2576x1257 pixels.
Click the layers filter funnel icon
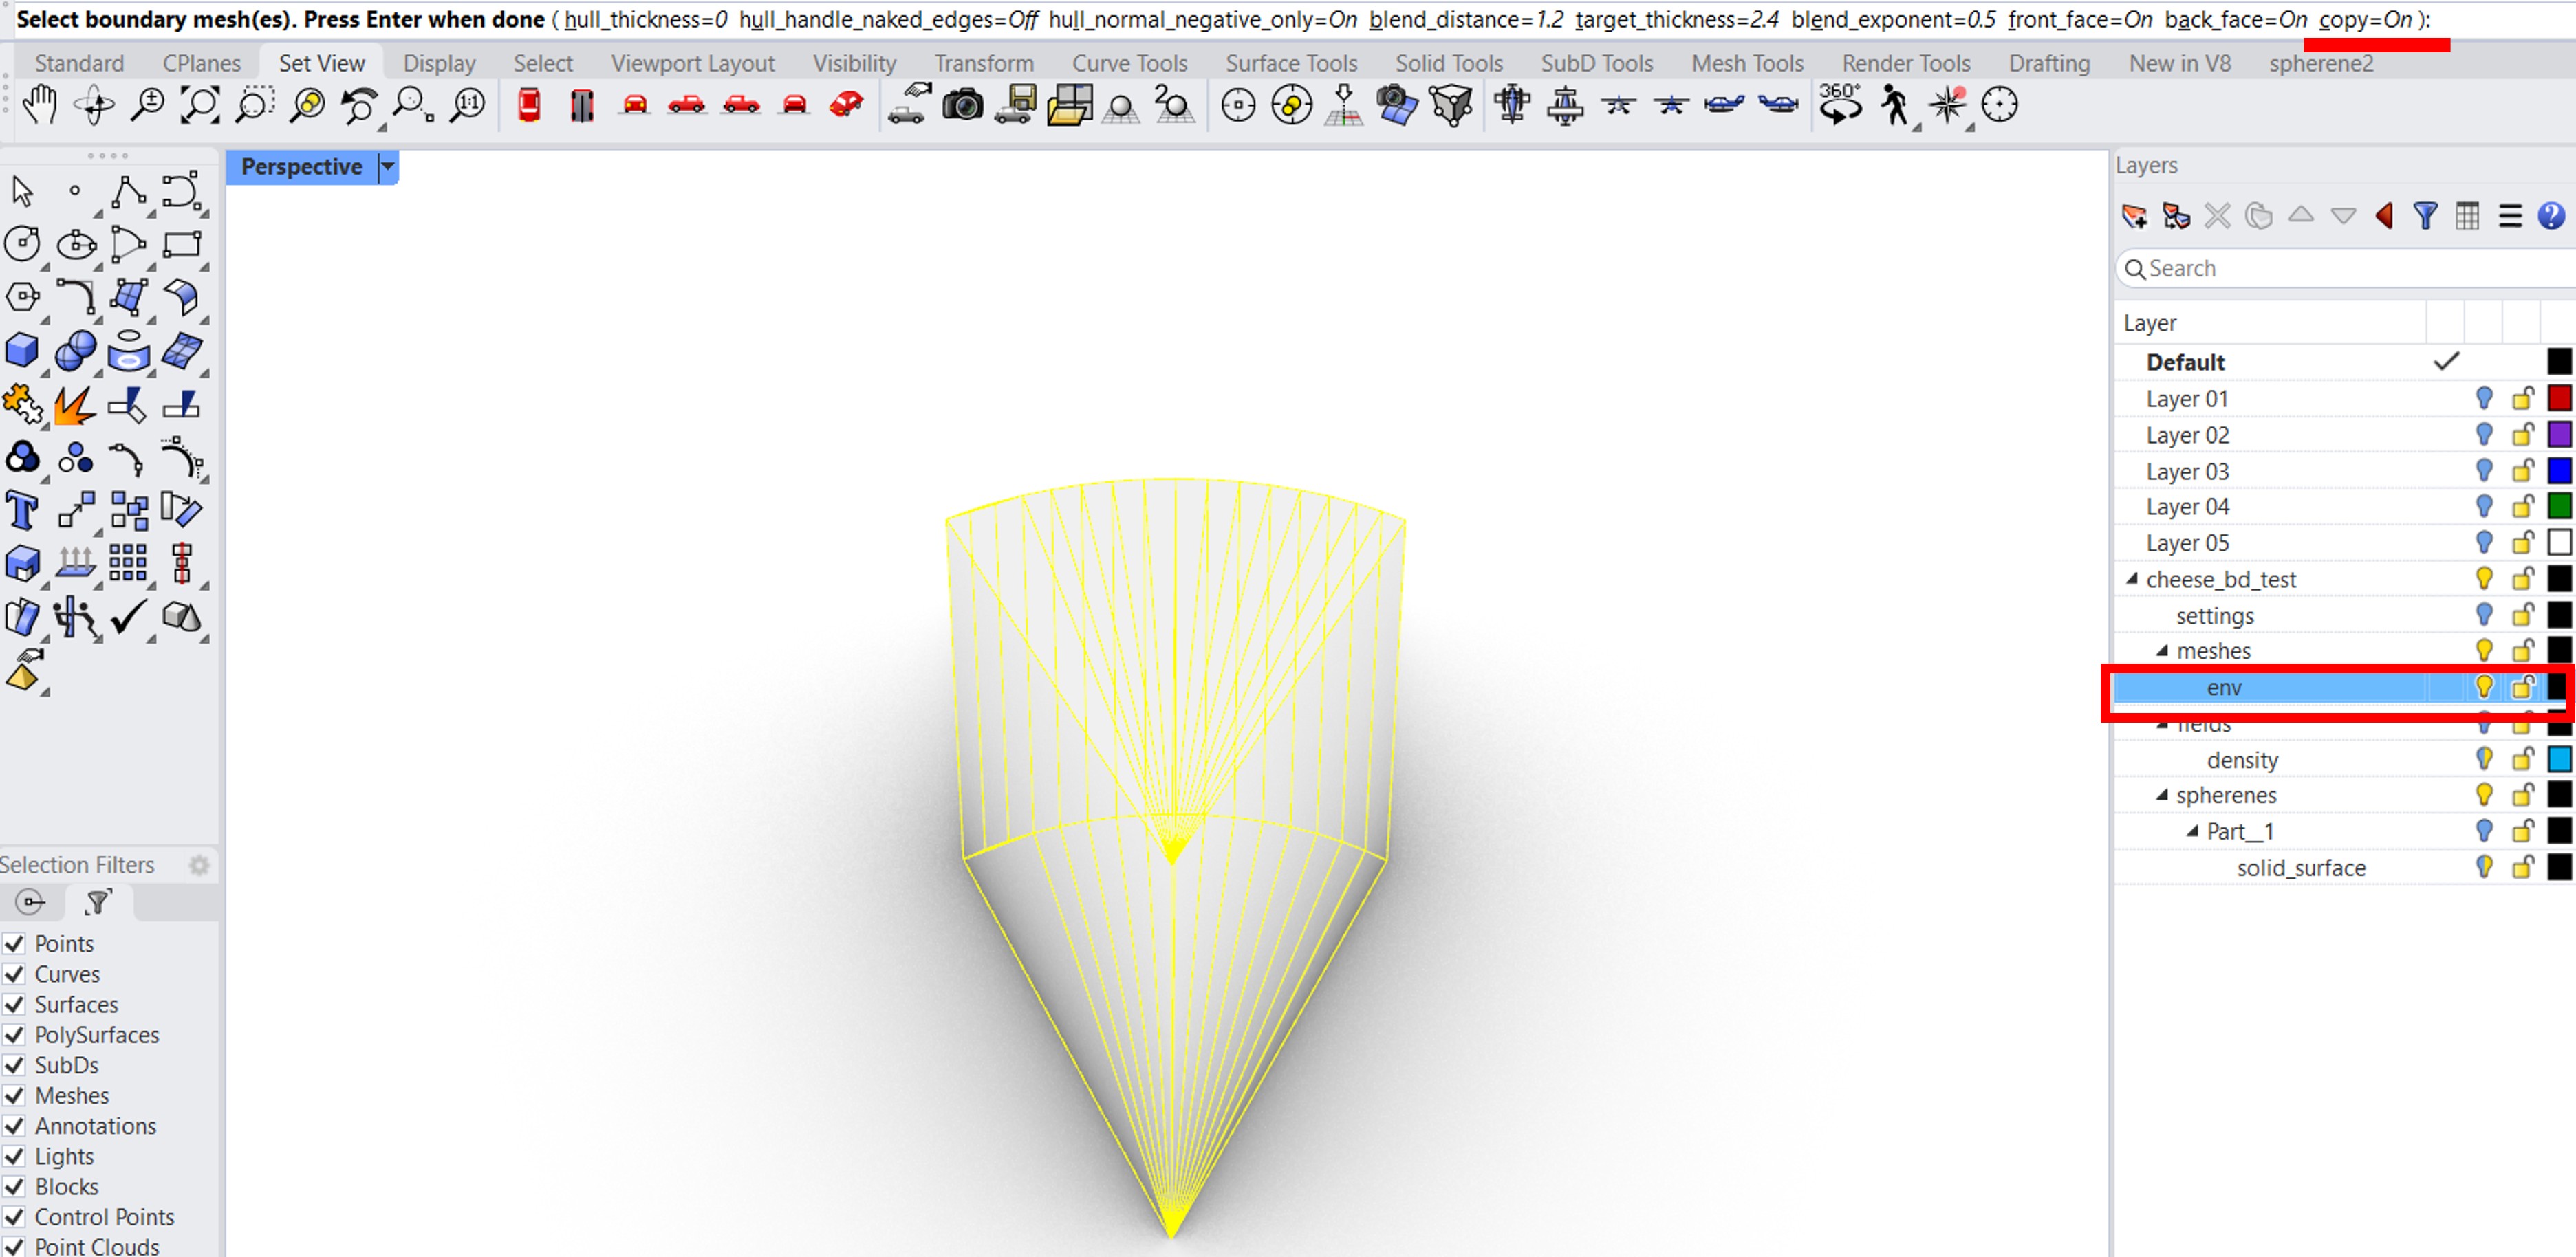point(2425,216)
